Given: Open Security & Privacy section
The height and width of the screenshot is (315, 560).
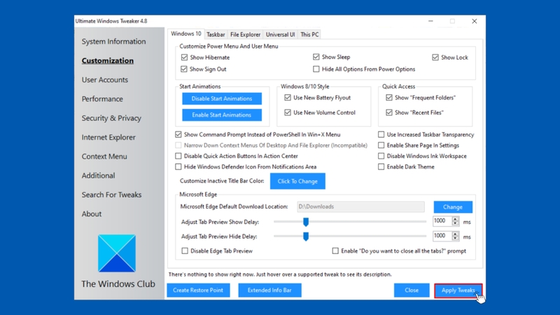Looking at the screenshot, I should pyautogui.click(x=111, y=118).
